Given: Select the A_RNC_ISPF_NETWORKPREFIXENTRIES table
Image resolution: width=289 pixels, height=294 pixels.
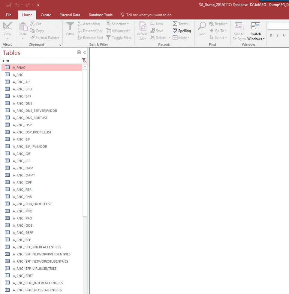Looking at the screenshot, I should click(42, 254).
